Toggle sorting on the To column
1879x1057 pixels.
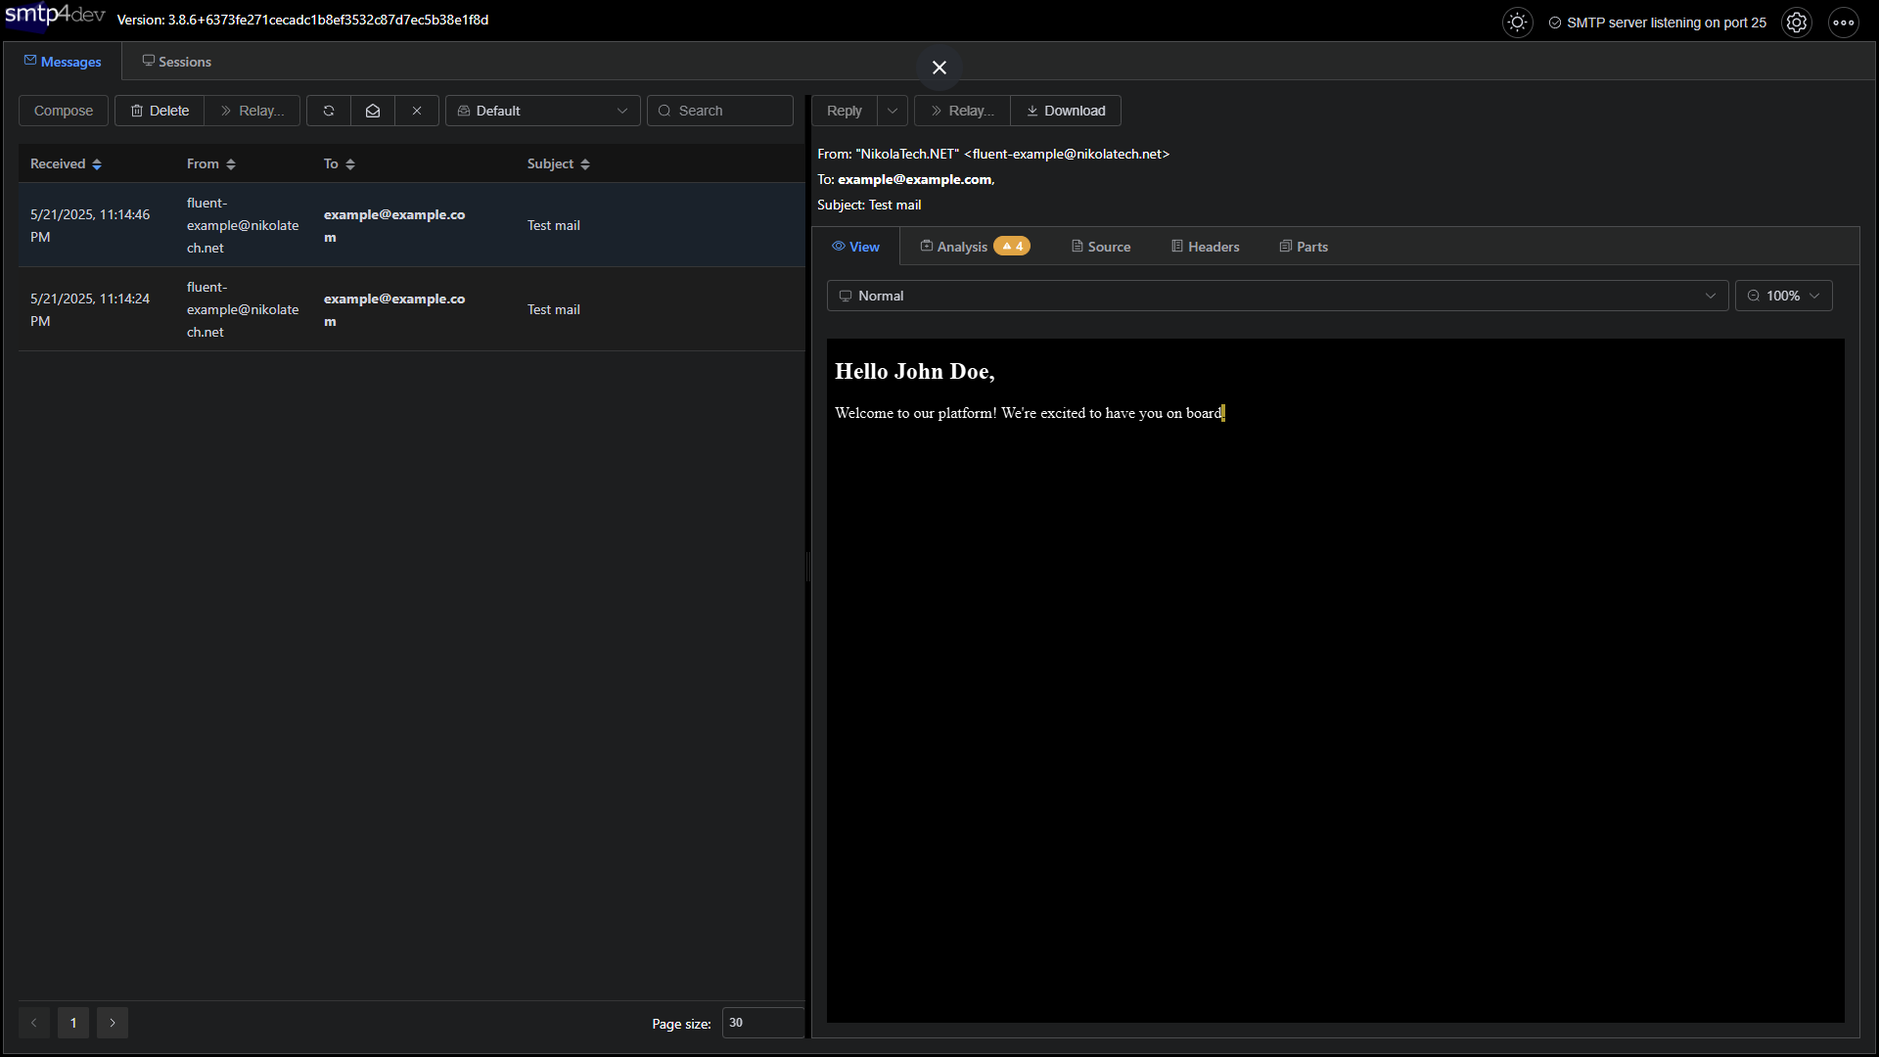click(x=350, y=163)
